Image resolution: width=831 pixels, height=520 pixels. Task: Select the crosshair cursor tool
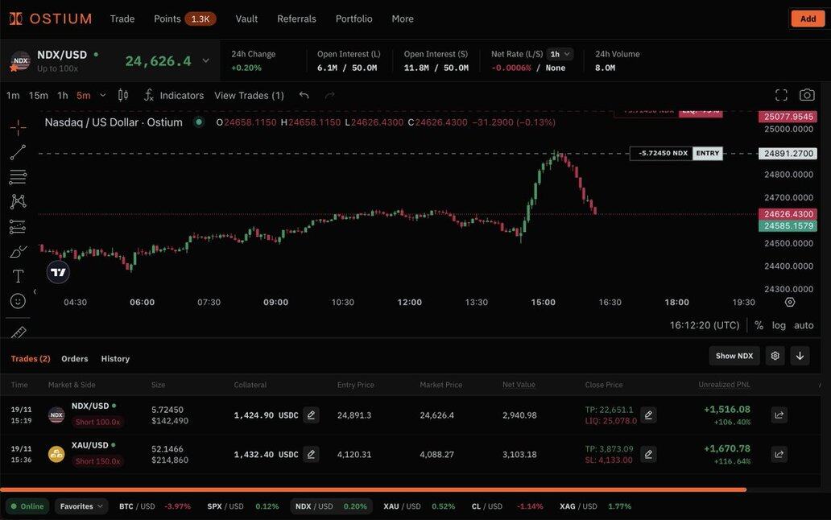coord(18,127)
